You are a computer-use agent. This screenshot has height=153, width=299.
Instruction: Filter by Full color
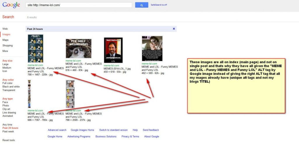tap(7, 83)
